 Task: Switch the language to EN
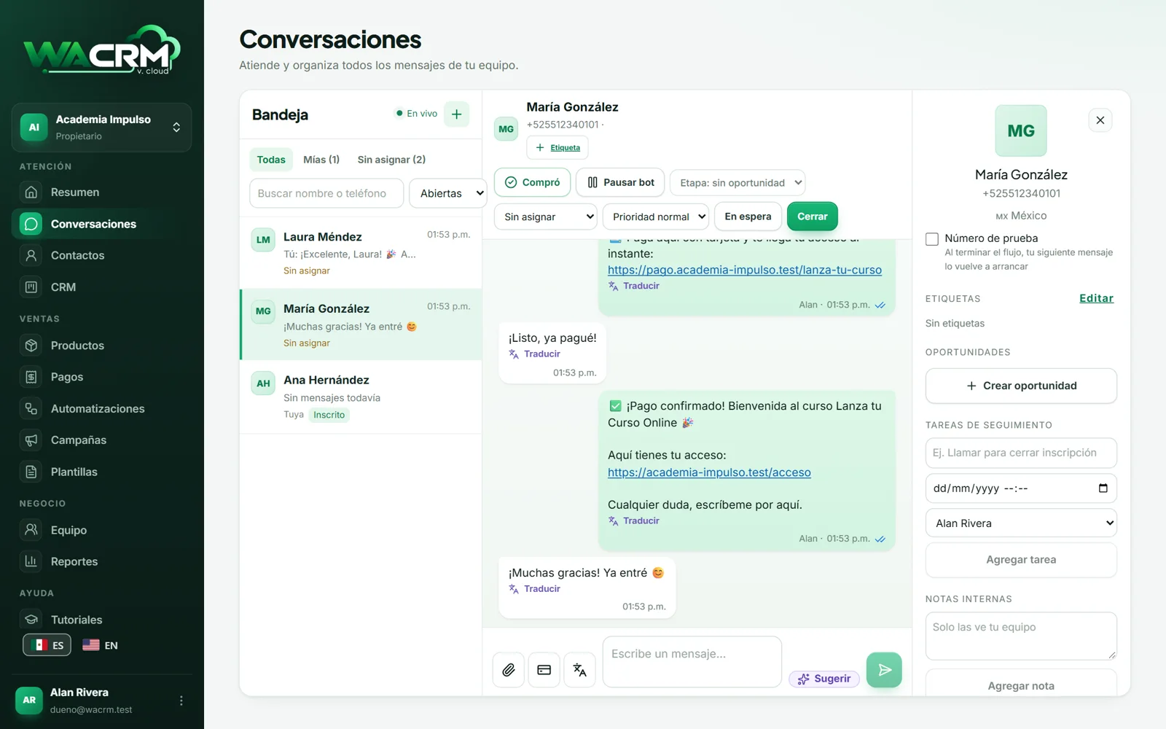click(101, 645)
